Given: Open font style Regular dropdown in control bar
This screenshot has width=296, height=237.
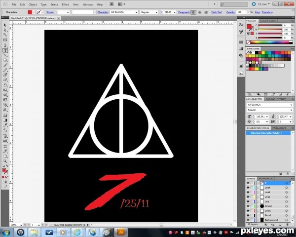Looking at the screenshot, I should tap(156, 12).
